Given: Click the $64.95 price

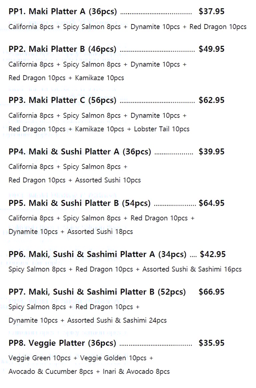Looking at the screenshot, I should (x=211, y=203).
